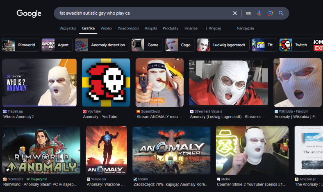
Task: Select the Game filter chip
Action: coord(147,45)
